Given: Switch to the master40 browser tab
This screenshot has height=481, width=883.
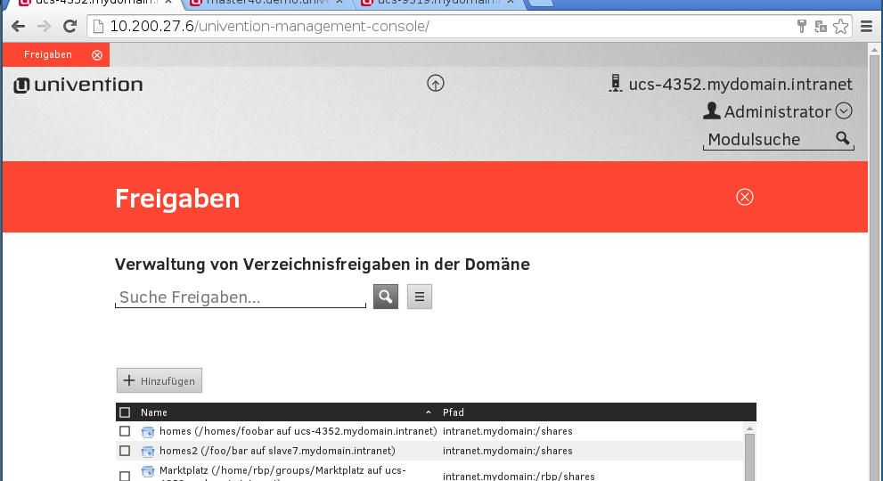Looking at the screenshot, I should click(x=267, y=3).
